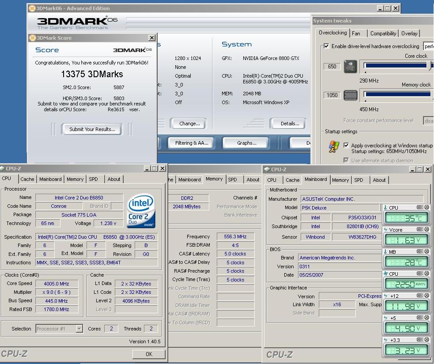Click the fan icon beside CPU 2250 RPM
The height and width of the screenshot is (364, 434).
[385, 274]
